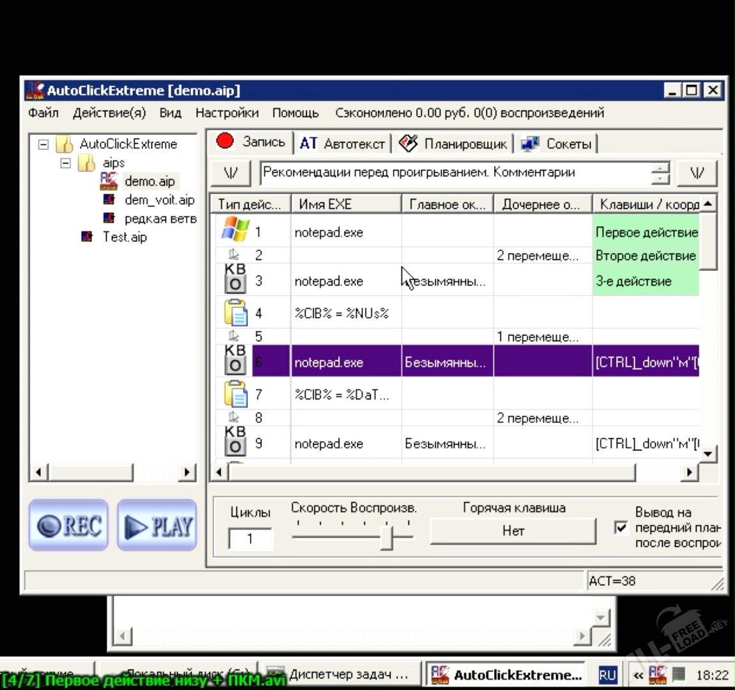Viewport: 735px width, 690px height.
Task: Collapse the AutoClickExtreme root tree node
Action: pos(43,144)
